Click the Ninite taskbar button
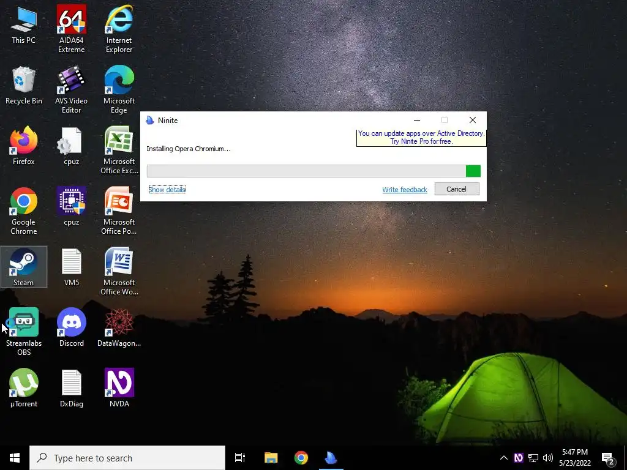 (x=331, y=458)
